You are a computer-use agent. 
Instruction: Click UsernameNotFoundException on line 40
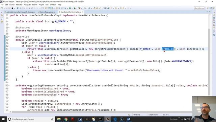pos(66,70)
